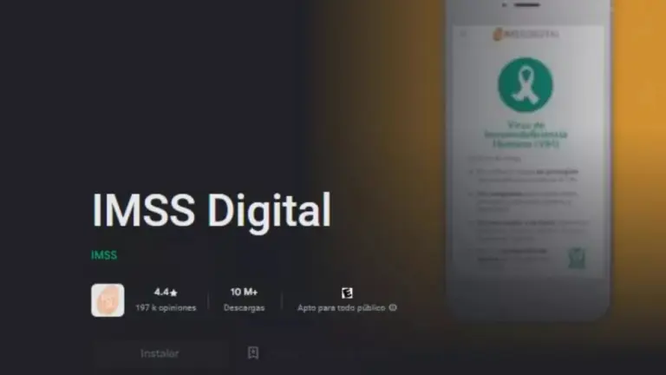This screenshot has width=666, height=375.
Task: Click the IMSS Digital app icon thumbnail
Action: coord(108,300)
